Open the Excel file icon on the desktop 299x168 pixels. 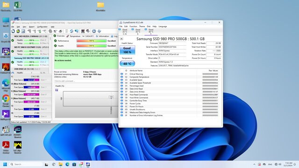tap(18, 6)
